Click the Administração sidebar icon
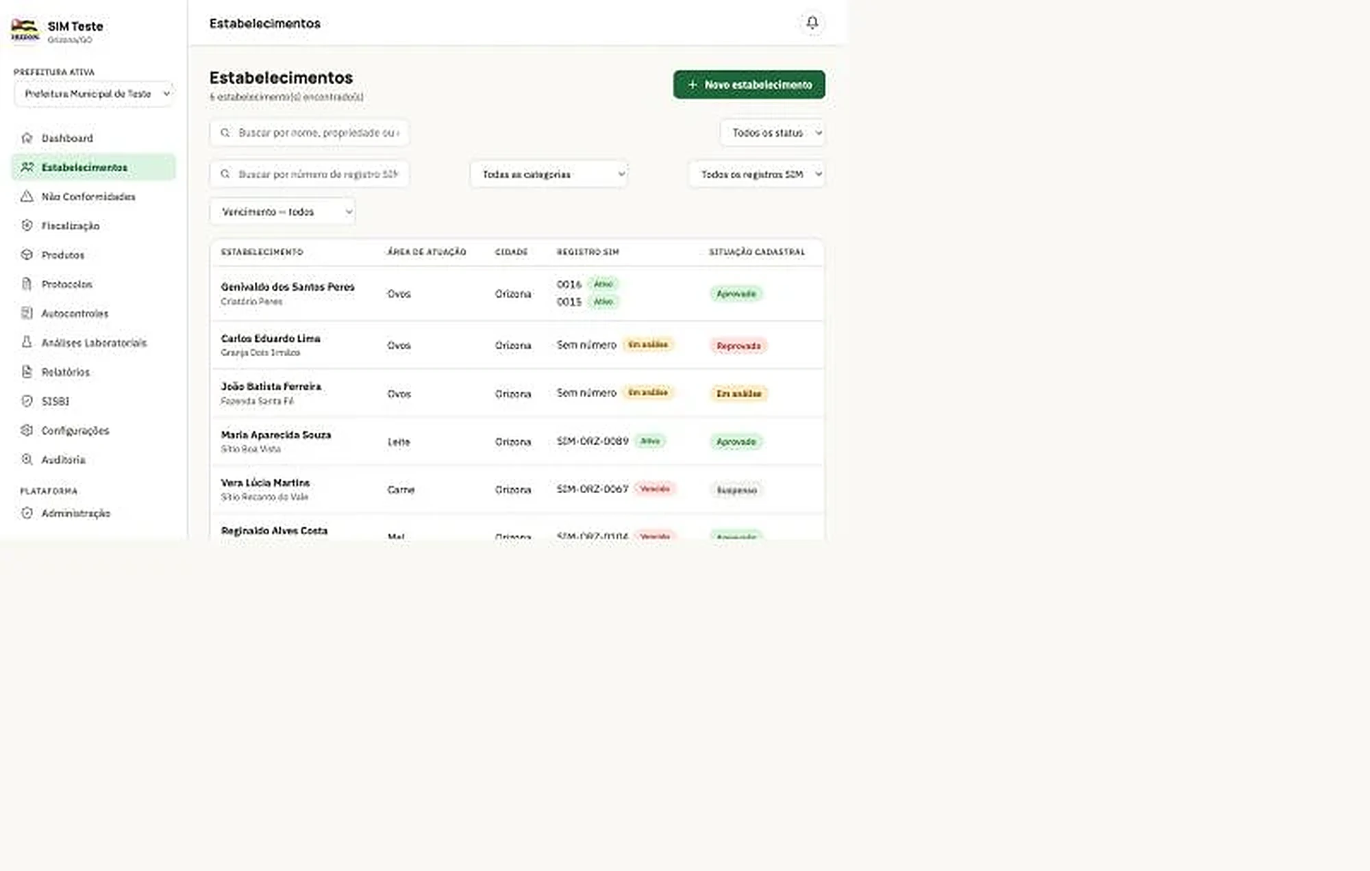The width and height of the screenshot is (1370, 871). click(x=27, y=513)
